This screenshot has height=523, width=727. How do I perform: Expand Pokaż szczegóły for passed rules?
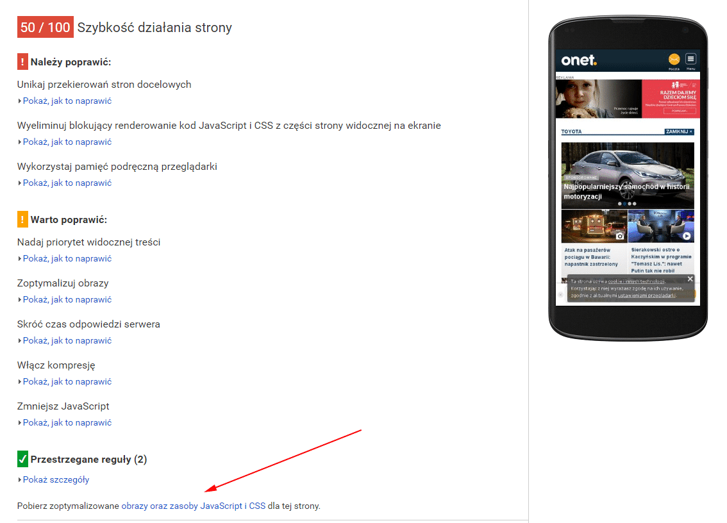pyautogui.click(x=56, y=479)
